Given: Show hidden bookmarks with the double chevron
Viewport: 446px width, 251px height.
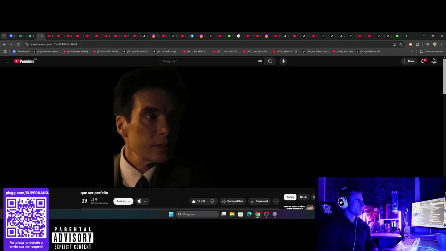Looking at the screenshot, I should click(x=412, y=52).
